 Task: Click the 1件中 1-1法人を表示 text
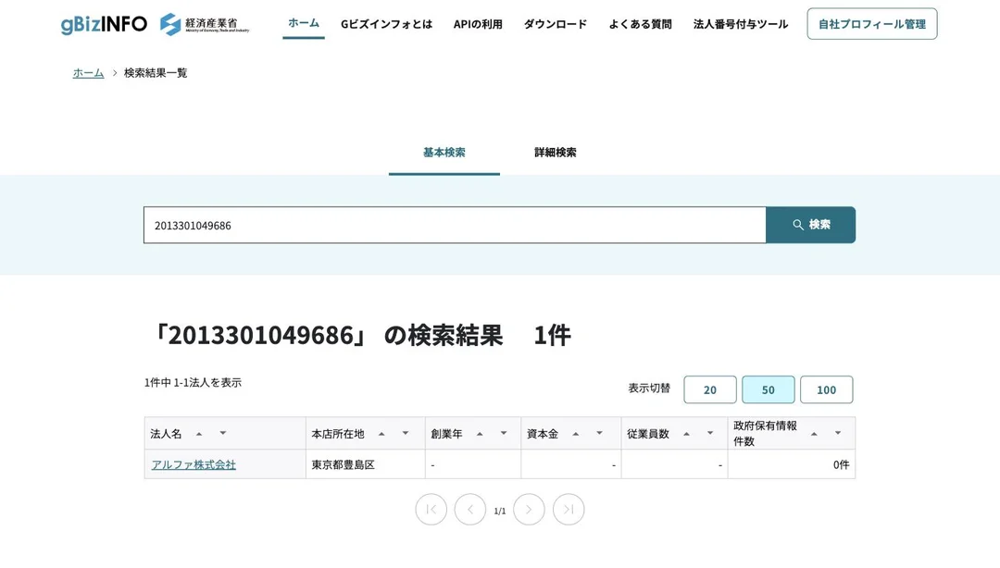click(193, 382)
